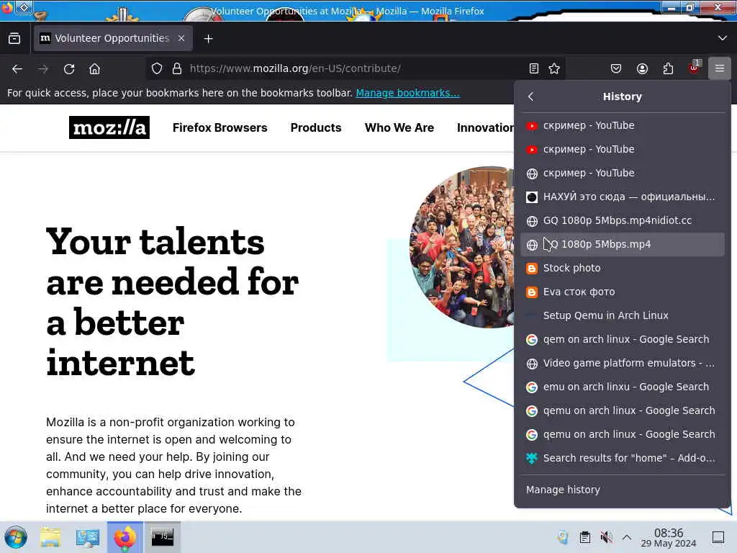Open qem on arch linux Google Search entry

[623, 340]
